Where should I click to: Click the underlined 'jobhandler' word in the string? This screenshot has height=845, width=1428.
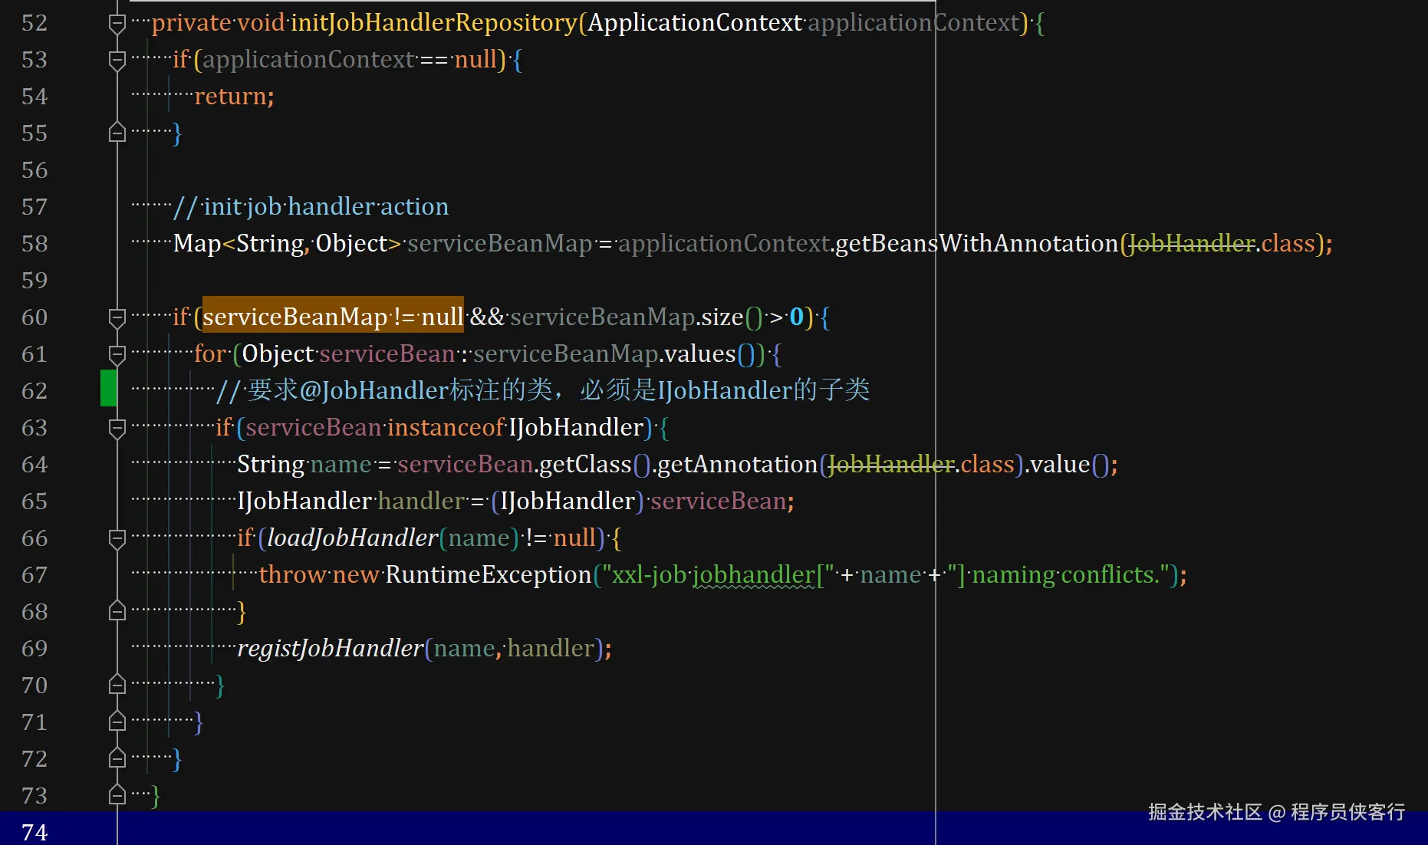(x=754, y=575)
